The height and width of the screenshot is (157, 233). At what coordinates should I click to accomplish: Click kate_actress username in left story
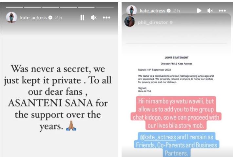coord(33,18)
